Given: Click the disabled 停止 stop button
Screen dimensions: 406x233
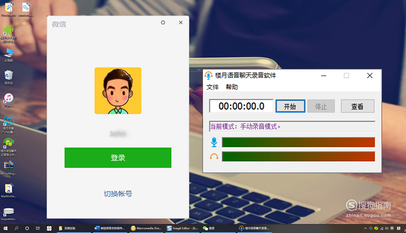Looking at the screenshot, I should point(321,106).
